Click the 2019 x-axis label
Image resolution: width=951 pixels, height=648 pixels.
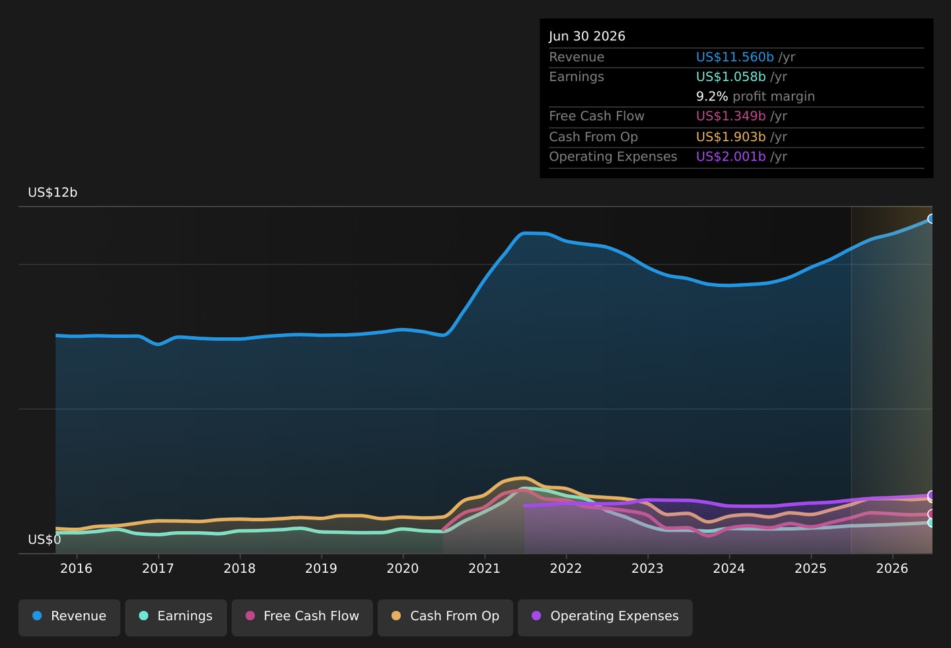(321, 569)
